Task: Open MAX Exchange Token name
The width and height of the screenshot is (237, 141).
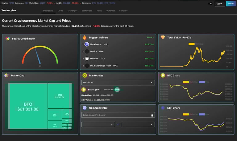Action: click(101, 66)
